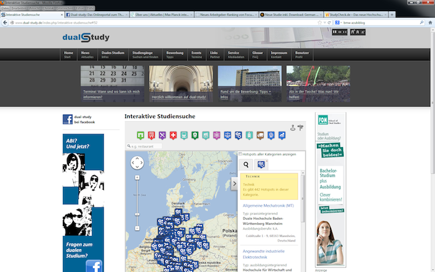The image size is (435, 272).
Task: Select the green building category pin
Action: [x=140, y=135]
